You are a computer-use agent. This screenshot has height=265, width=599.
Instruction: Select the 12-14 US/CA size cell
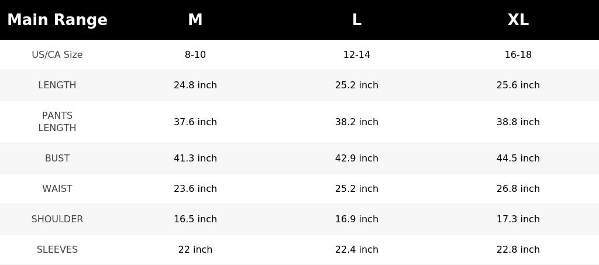point(356,54)
